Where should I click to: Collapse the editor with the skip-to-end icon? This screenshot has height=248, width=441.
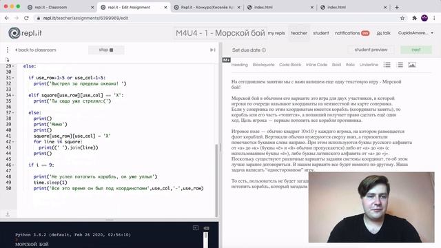click(213, 50)
